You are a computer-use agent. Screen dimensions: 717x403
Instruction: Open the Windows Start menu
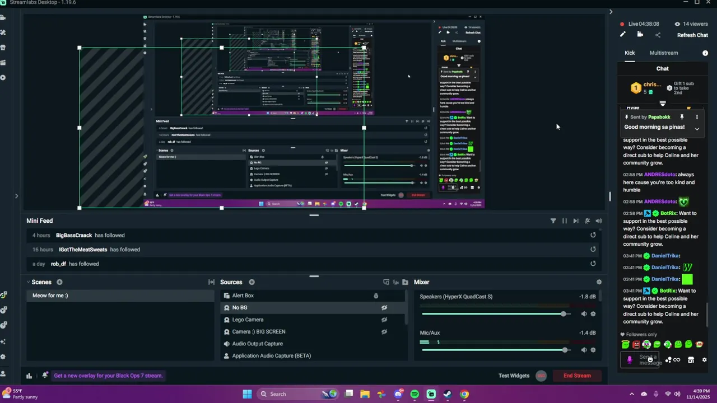click(247, 394)
